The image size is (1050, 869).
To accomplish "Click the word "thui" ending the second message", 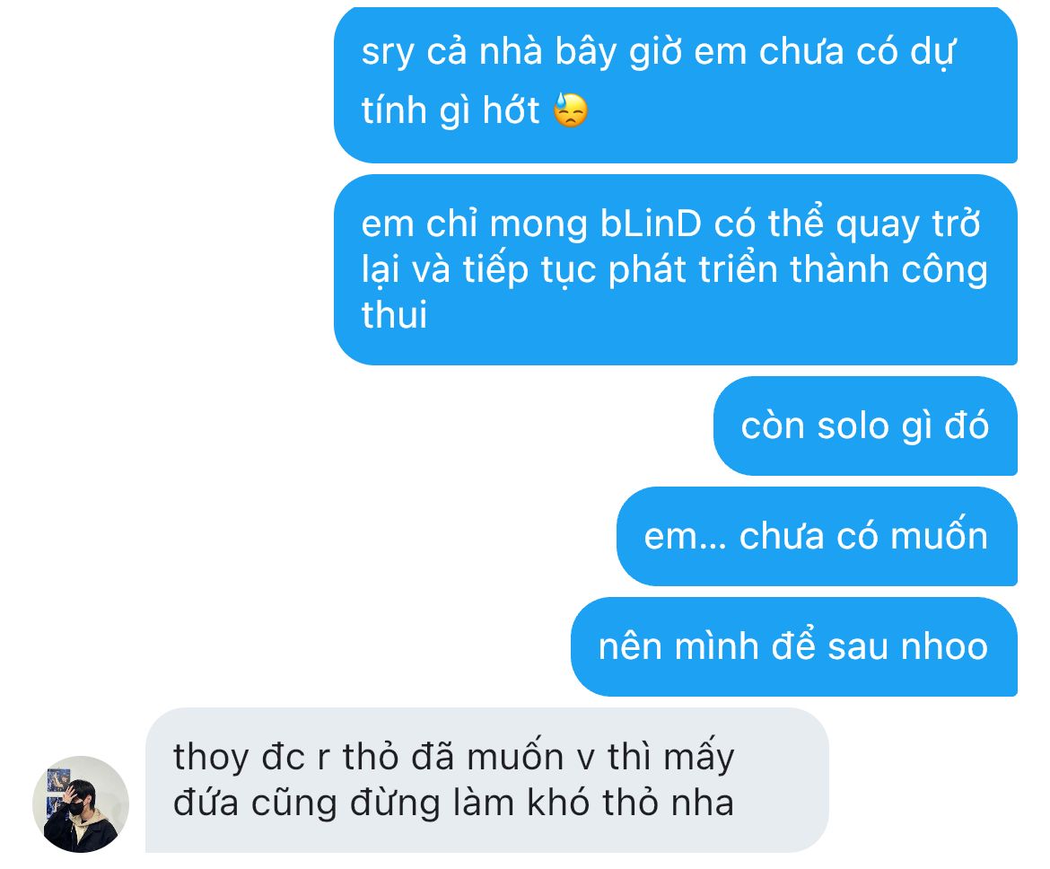I will pos(394,315).
